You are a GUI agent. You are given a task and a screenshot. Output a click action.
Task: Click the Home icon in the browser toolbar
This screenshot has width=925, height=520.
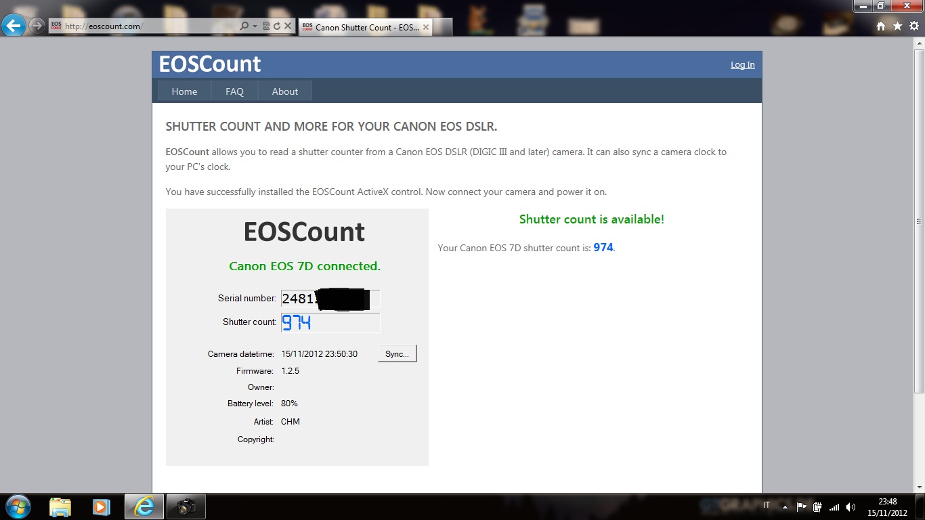(x=880, y=26)
